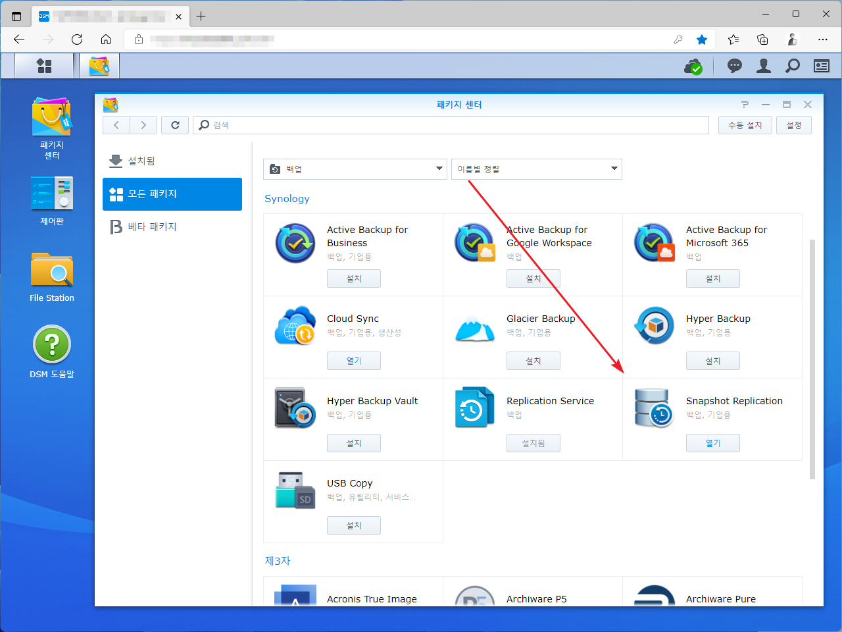Click the Snapshot Replication title text
842x632 pixels.
pos(734,401)
